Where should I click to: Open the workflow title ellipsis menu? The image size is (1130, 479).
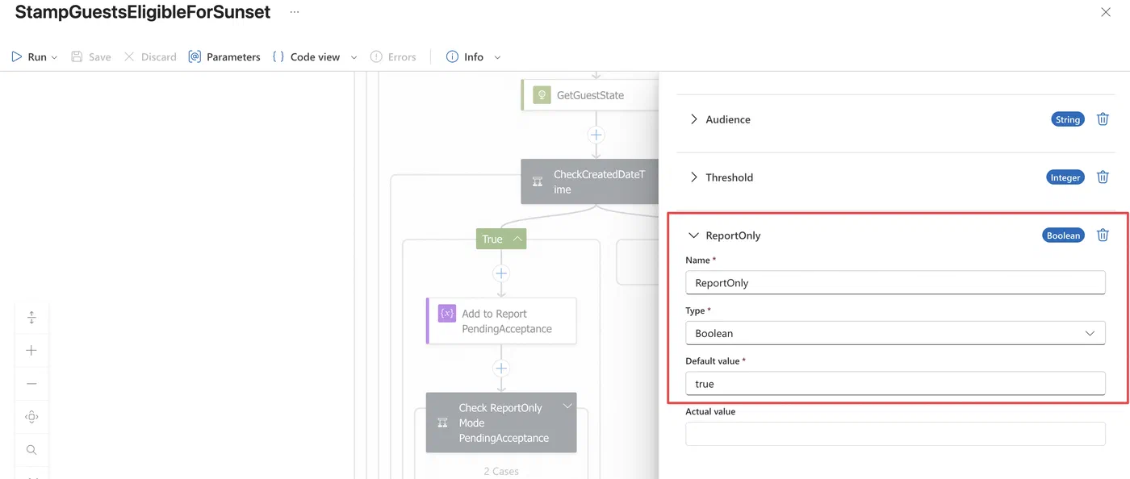pyautogui.click(x=294, y=12)
